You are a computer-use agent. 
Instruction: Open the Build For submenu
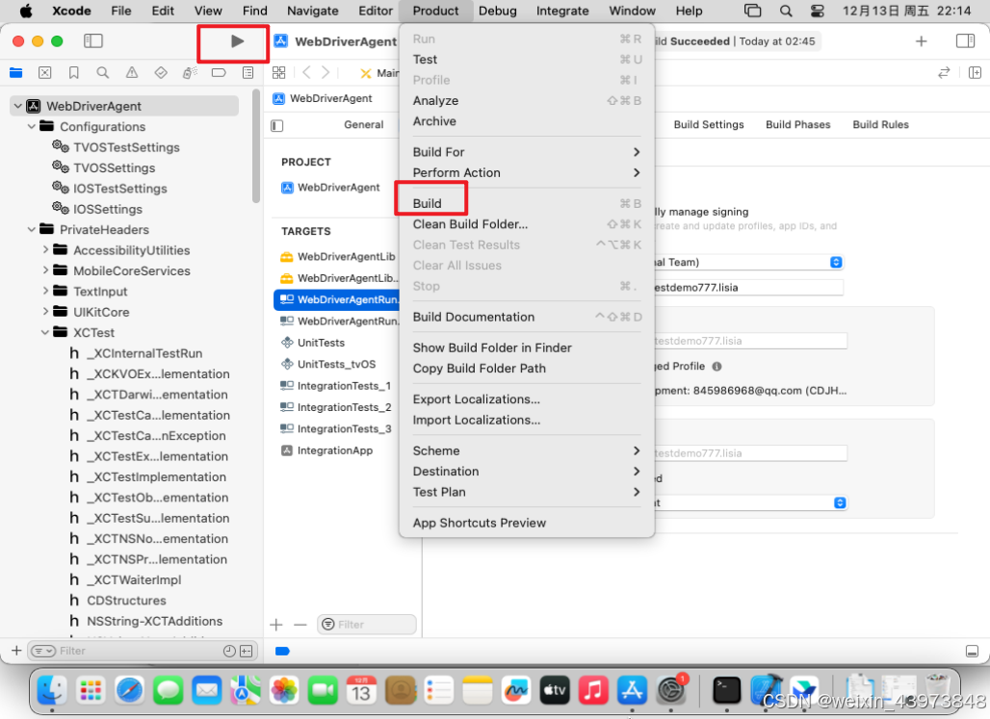pos(527,152)
